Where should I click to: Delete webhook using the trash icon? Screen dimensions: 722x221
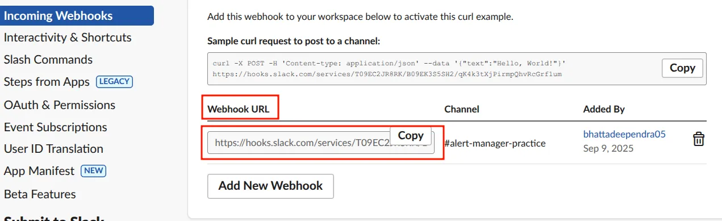tap(699, 139)
